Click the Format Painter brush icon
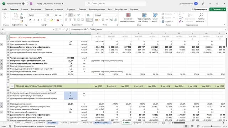The height and width of the screenshot is (128, 228). tap(22, 21)
